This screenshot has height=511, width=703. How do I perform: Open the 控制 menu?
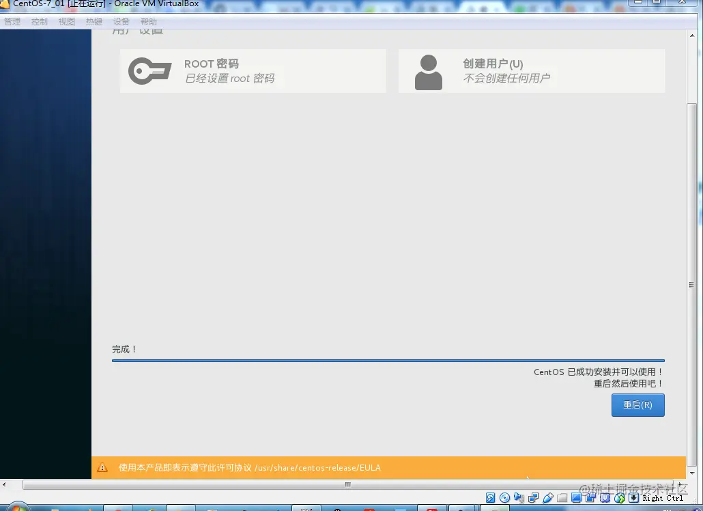[x=40, y=22]
